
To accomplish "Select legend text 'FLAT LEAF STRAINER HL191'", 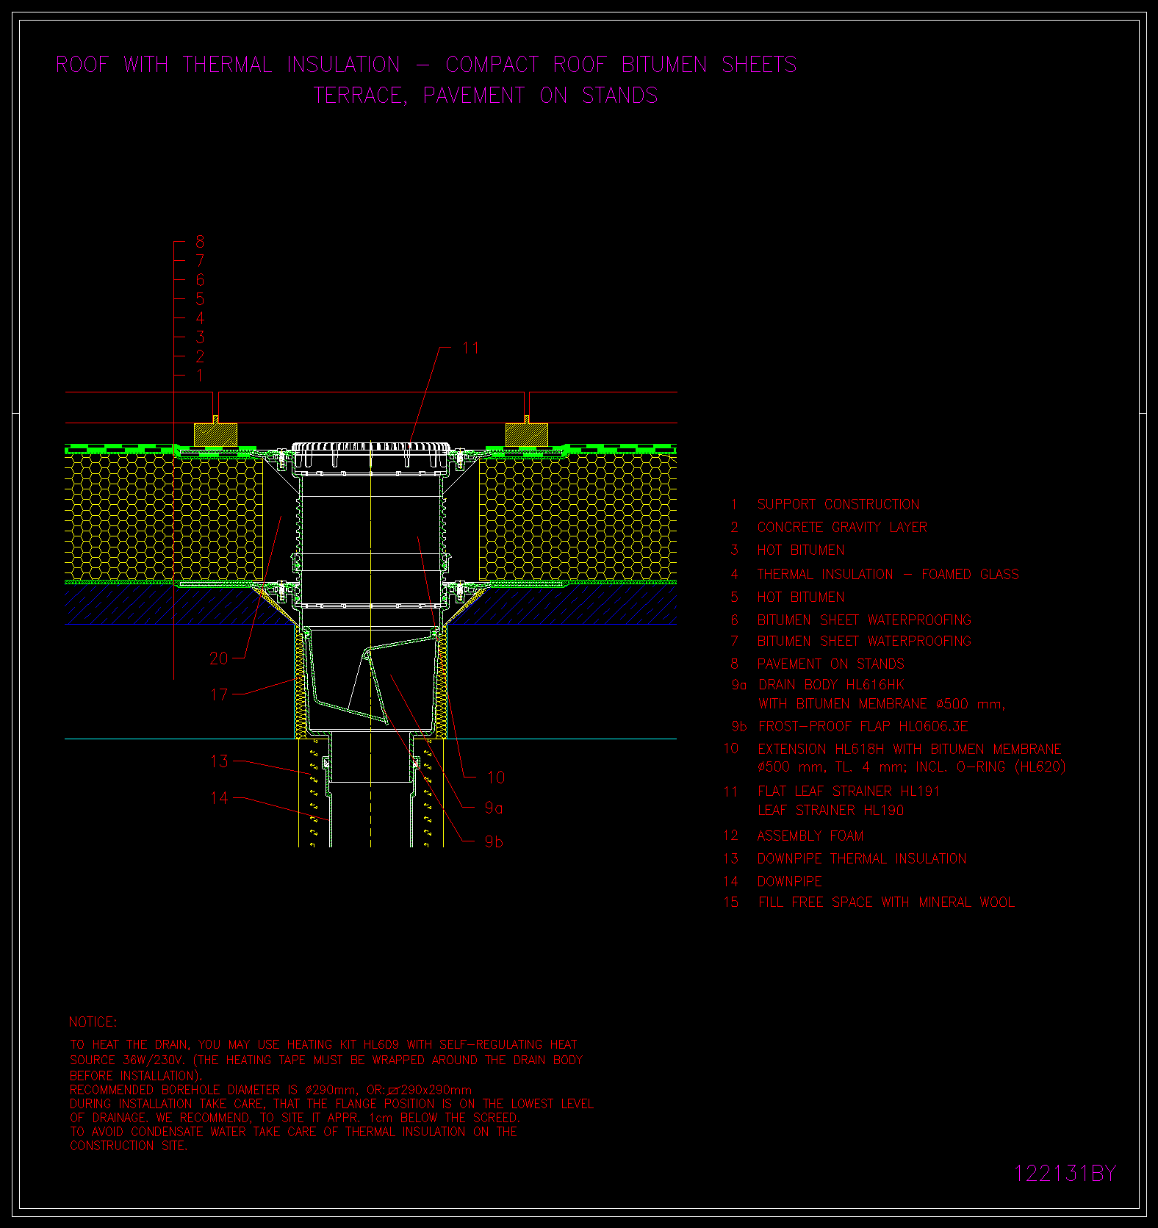I will (849, 791).
